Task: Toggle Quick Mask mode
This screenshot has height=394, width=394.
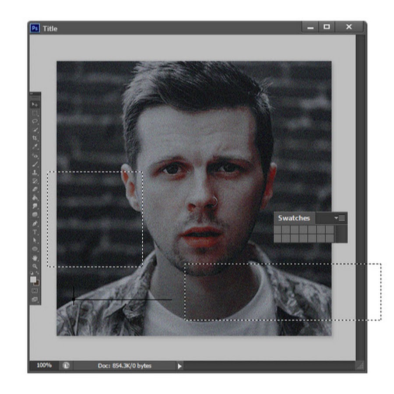Action: [x=35, y=291]
